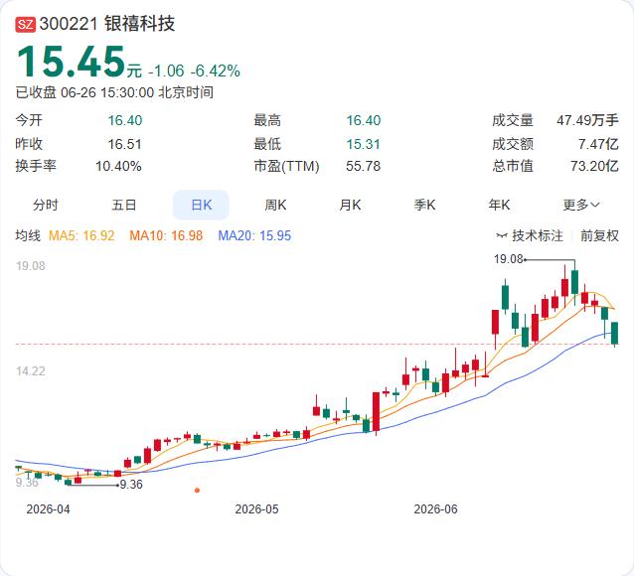Screen dimensions: 634x576
Task: Switch to the 年K yearly chart tab
Action: point(499,205)
